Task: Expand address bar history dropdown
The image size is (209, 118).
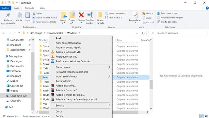Action: (137, 33)
